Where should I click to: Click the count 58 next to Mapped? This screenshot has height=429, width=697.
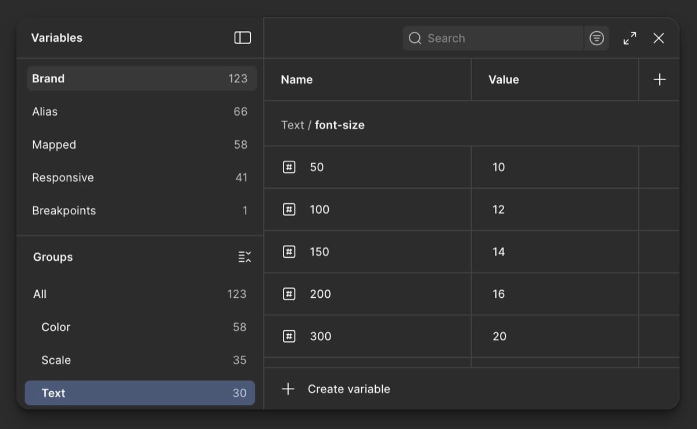click(x=240, y=145)
